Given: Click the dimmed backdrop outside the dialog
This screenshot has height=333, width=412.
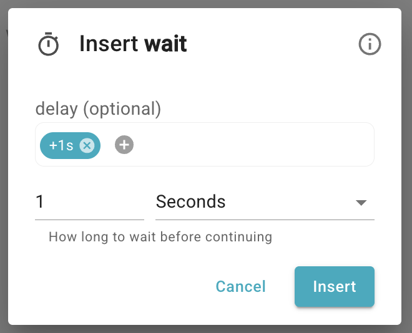Looking at the screenshot, I should click(406, 187).
